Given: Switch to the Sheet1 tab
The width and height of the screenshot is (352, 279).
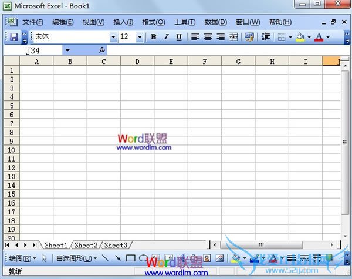Looking at the screenshot, I should (56, 245).
